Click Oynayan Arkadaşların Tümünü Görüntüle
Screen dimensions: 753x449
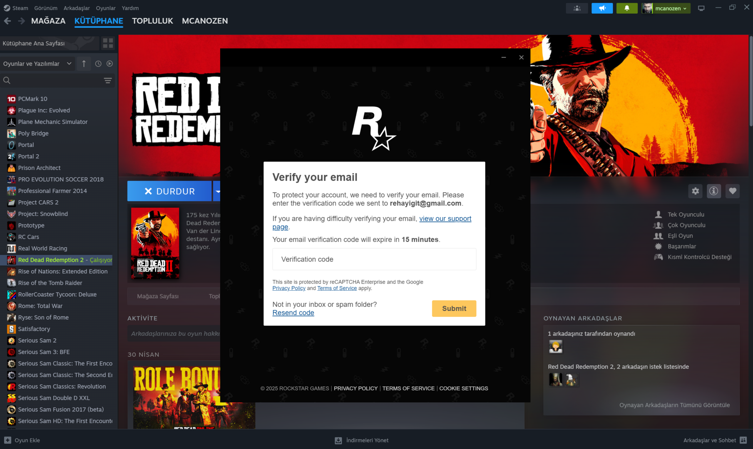point(674,405)
